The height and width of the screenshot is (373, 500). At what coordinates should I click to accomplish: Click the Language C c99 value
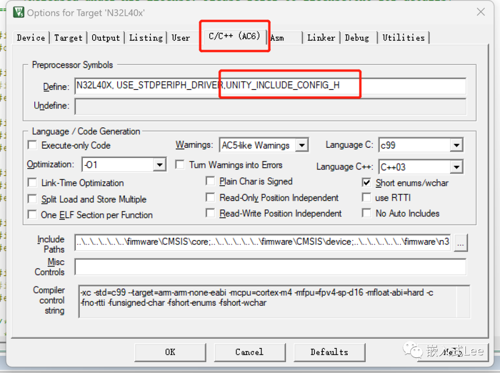[414, 145]
